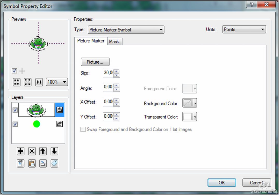Toggle the lock on the green circle layer
This screenshot has height=195, width=279.
point(60,124)
